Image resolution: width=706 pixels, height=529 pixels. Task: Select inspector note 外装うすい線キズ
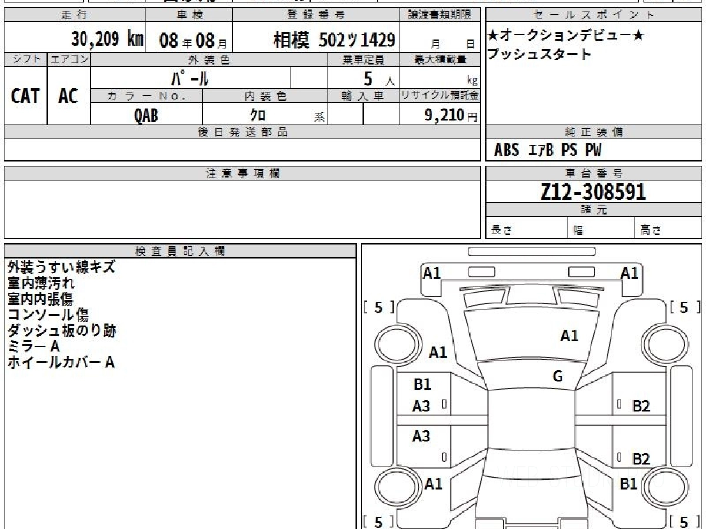click(61, 267)
